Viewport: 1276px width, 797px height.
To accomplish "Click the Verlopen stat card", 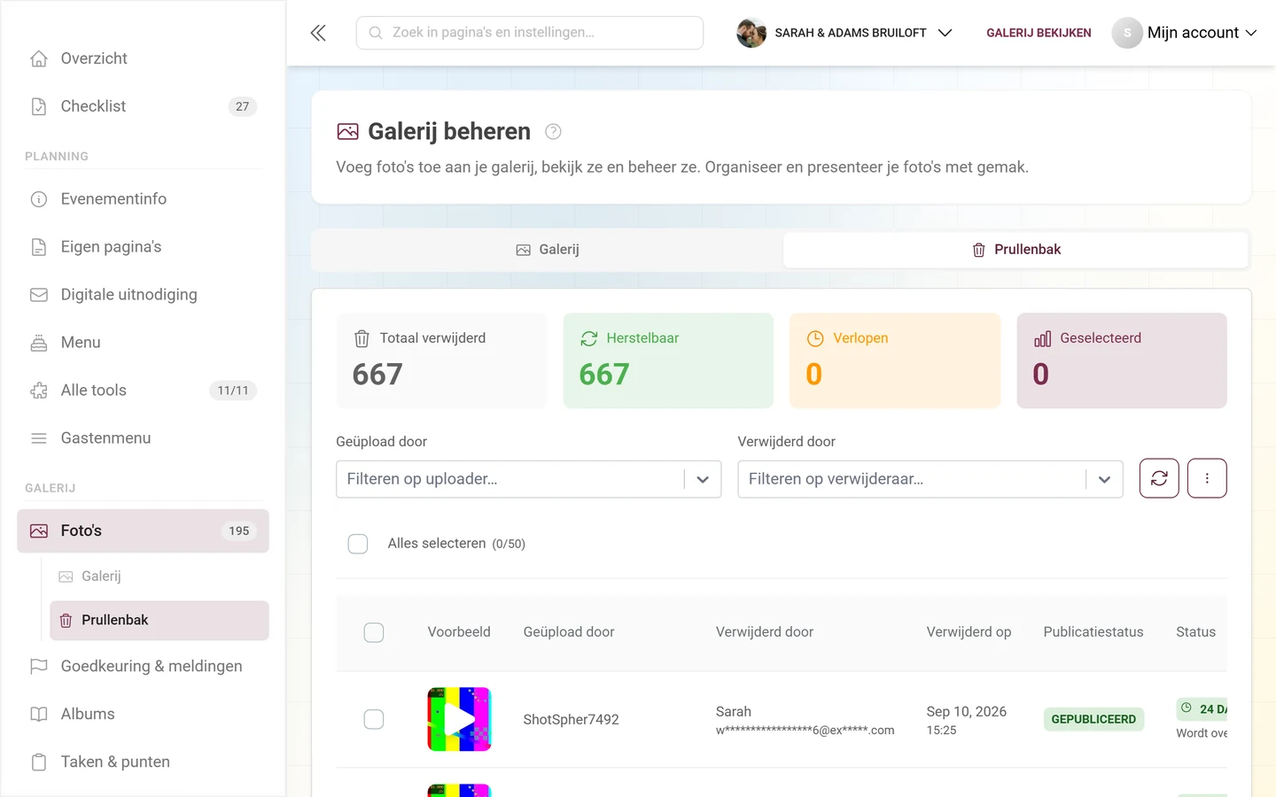I will (895, 360).
